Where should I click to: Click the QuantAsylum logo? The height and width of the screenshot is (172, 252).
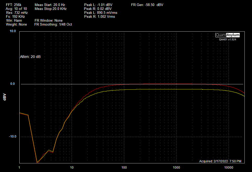coord(227,35)
